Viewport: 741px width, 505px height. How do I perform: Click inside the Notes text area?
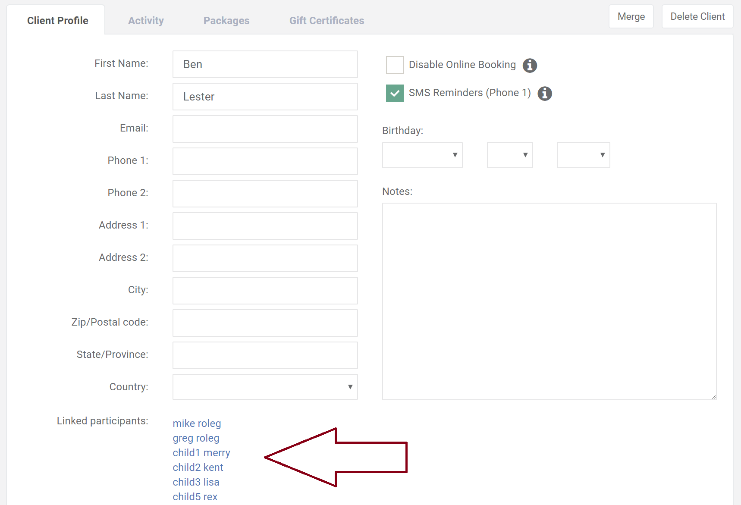point(549,301)
